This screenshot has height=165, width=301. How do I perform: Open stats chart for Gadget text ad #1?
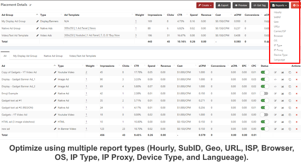[282, 101]
